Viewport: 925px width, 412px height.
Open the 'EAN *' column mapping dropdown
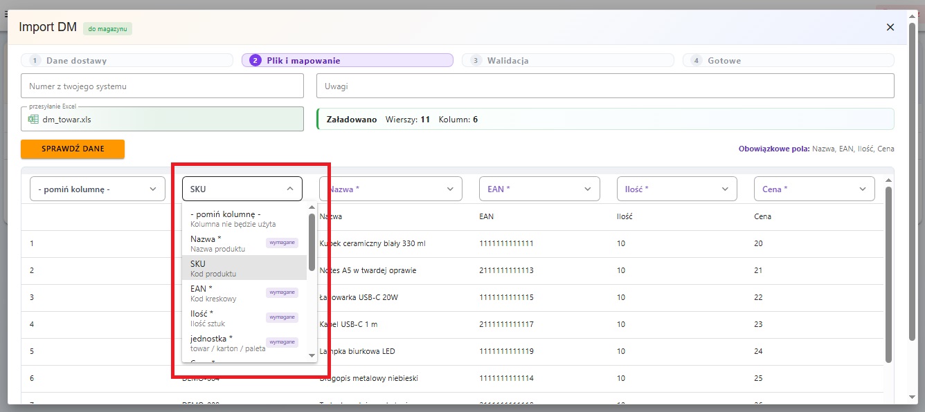pos(539,189)
